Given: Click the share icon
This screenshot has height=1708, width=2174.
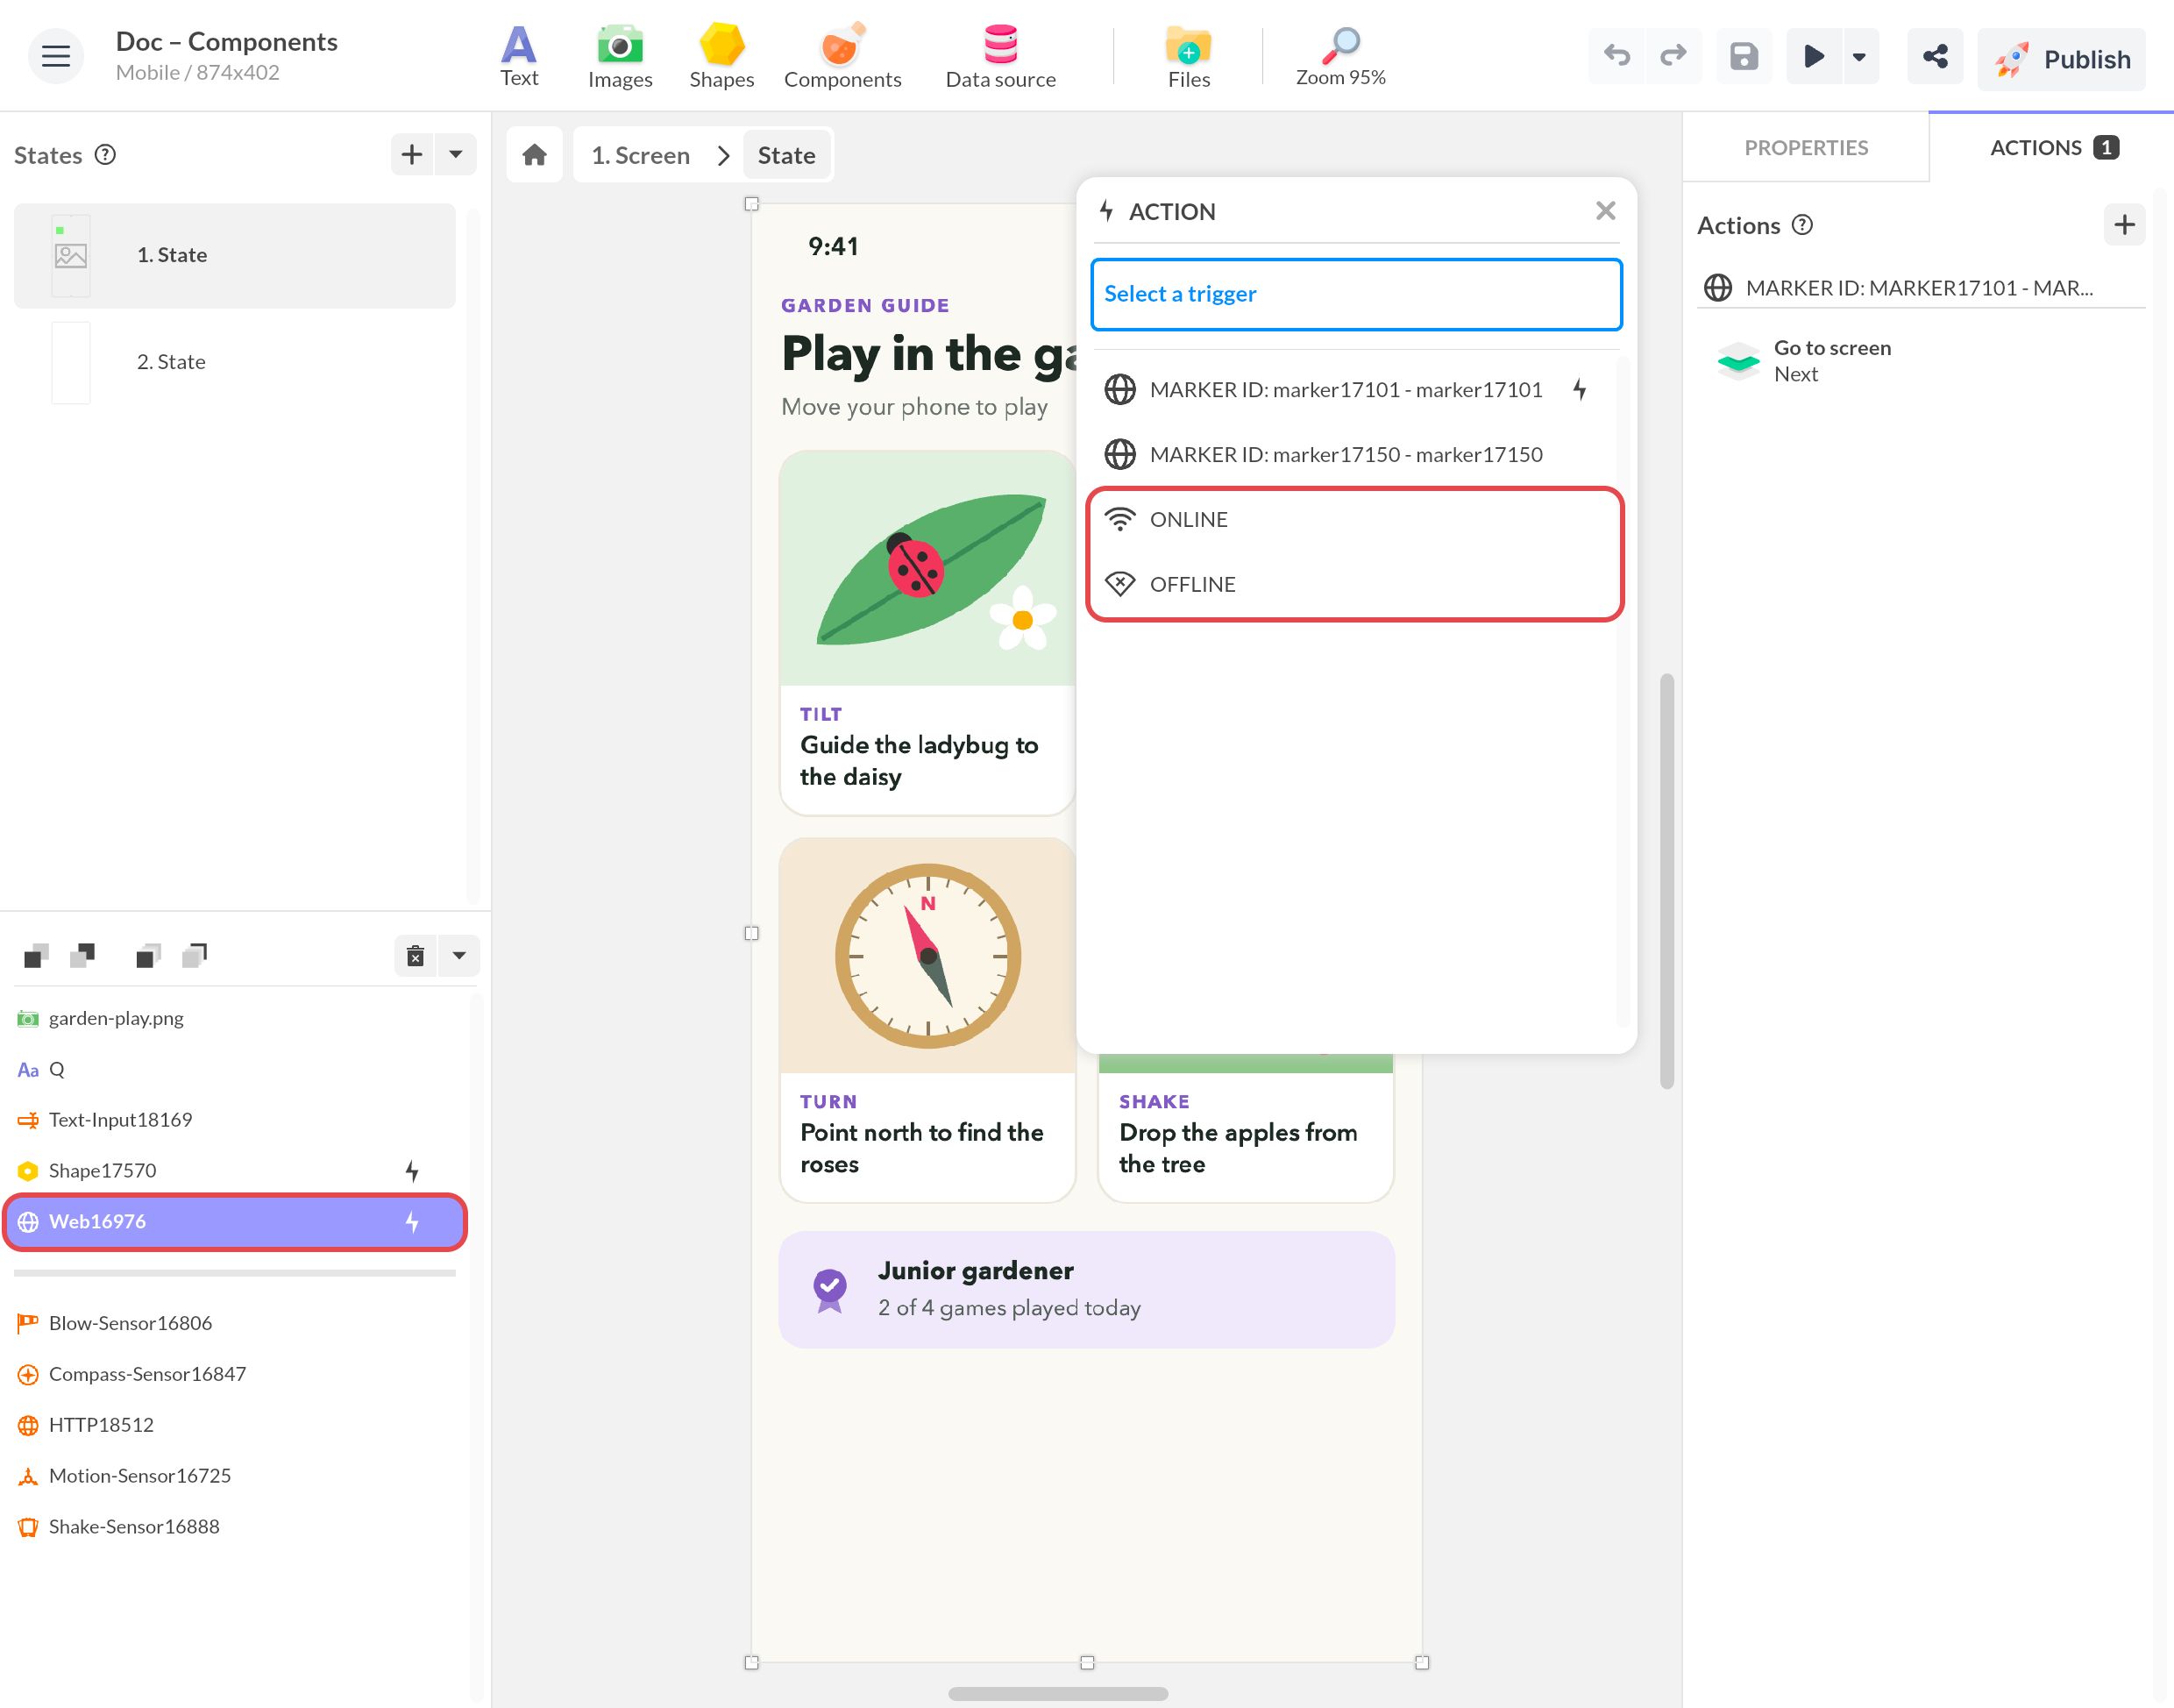Looking at the screenshot, I should 1935,56.
